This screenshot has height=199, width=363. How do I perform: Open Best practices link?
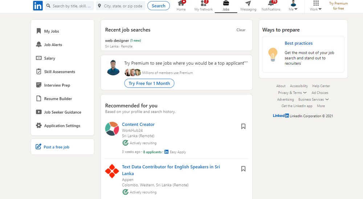coord(298,43)
